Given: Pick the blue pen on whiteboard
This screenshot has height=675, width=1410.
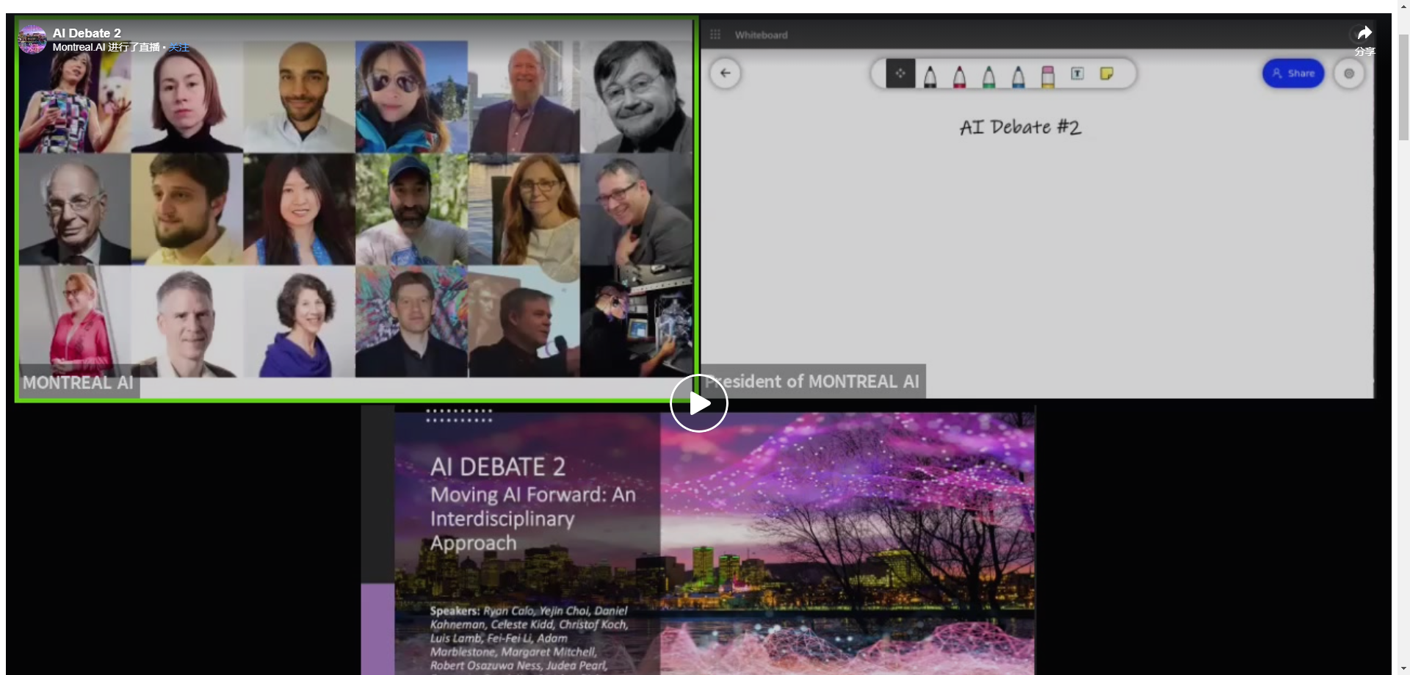Looking at the screenshot, I should [x=1018, y=76].
